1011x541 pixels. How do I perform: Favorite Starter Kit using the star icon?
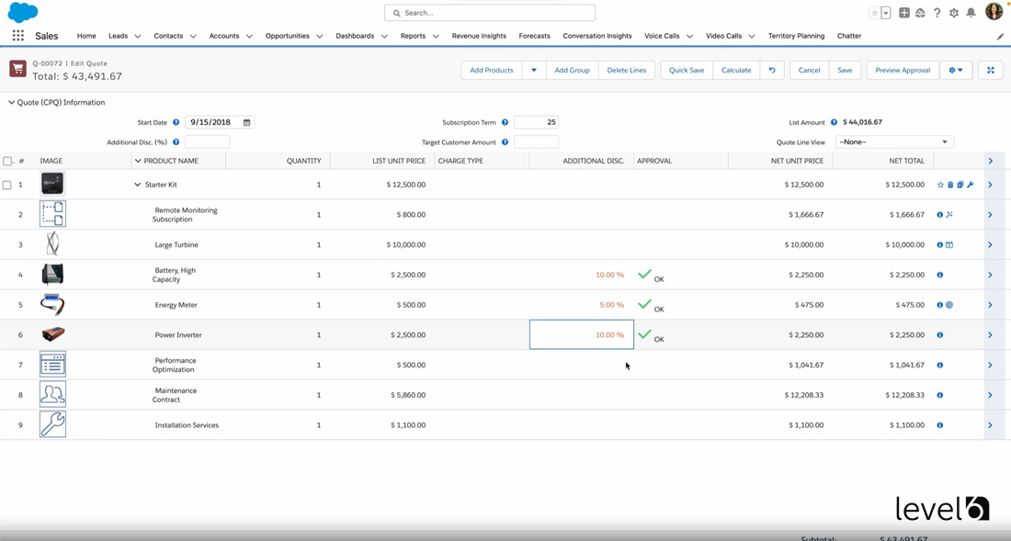pos(940,185)
